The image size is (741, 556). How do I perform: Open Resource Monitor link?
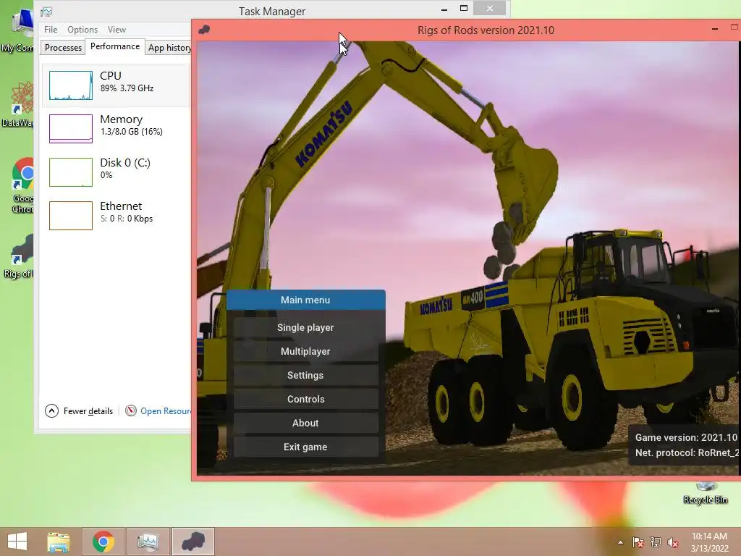(166, 411)
